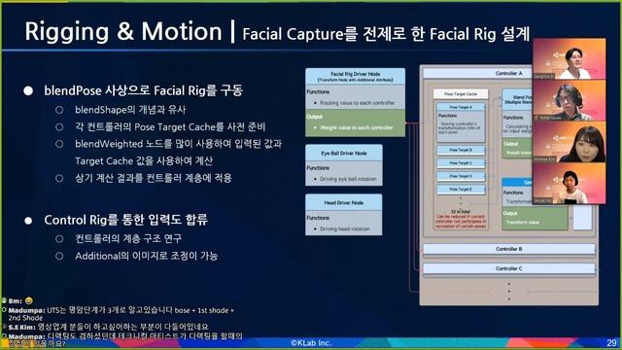Click the avatar icon beside the 8m chat name
Image resolution: width=622 pixels, height=350 pixels.
pyautogui.click(x=4, y=300)
